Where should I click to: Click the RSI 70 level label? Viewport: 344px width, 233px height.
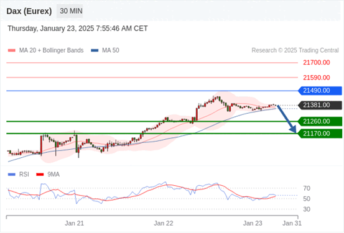[x=307, y=188]
